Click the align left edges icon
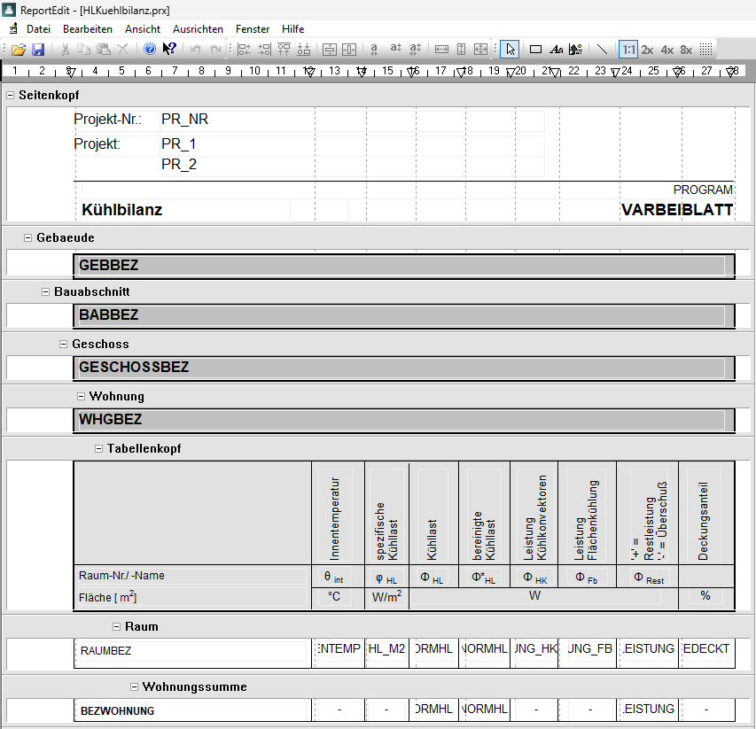Viewport: 756px width, 729px height. point(244,49)
